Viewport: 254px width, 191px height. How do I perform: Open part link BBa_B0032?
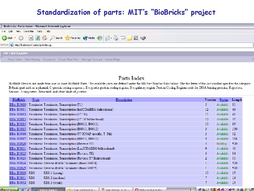(18, 183)
